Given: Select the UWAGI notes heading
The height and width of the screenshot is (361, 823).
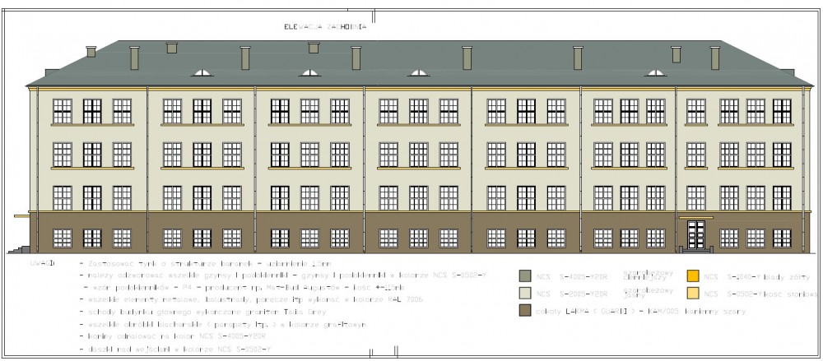Looking at the screenshot, I should (43, 262).
